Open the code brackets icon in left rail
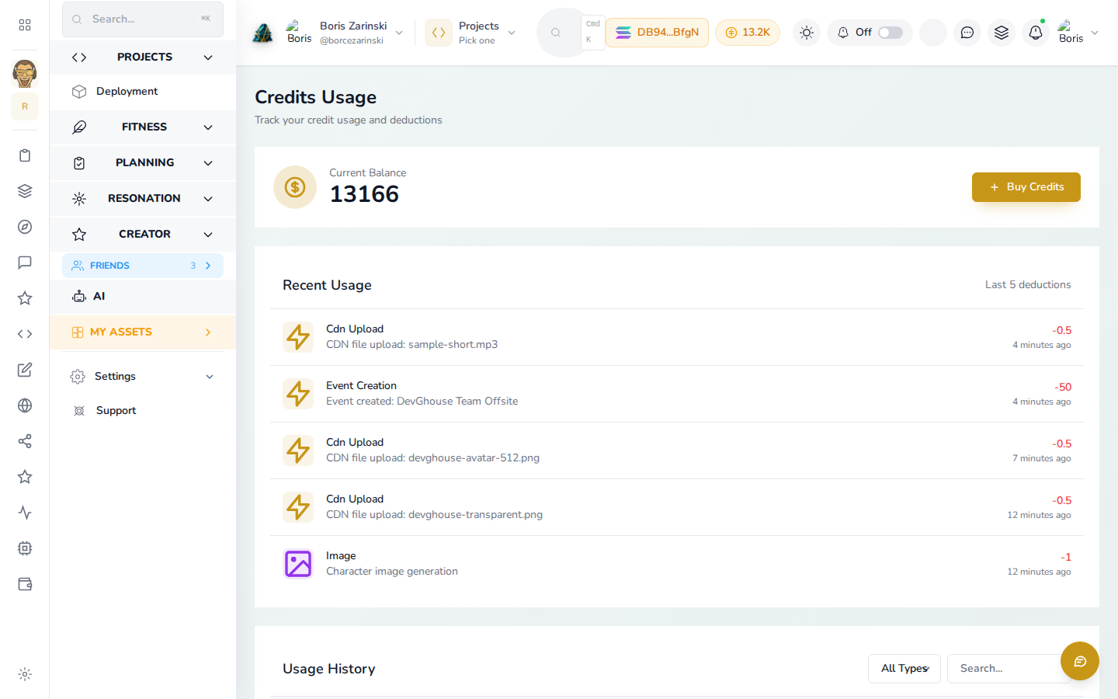 click(x=25, y=334)
